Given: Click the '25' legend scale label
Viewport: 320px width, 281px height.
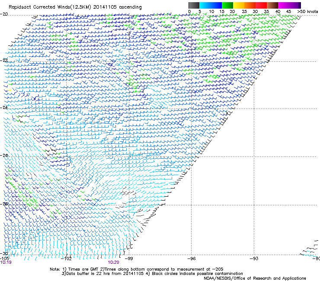Looking at the screenshot, I should pyautogui.click(x=244, y=12).
